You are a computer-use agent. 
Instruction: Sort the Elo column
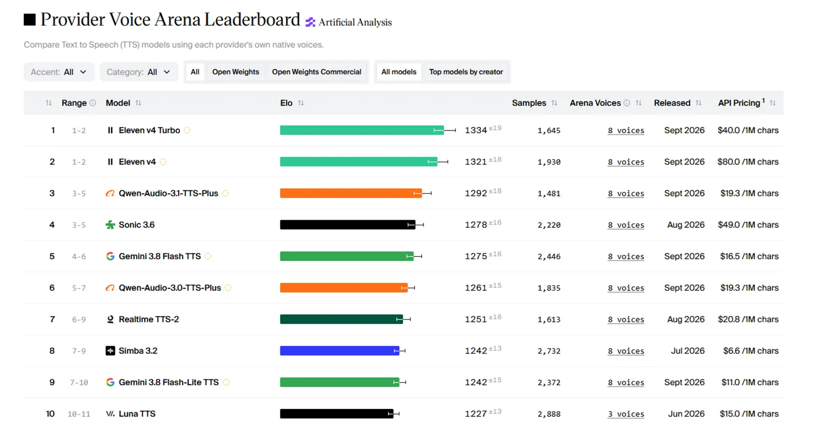pos(301,103)
